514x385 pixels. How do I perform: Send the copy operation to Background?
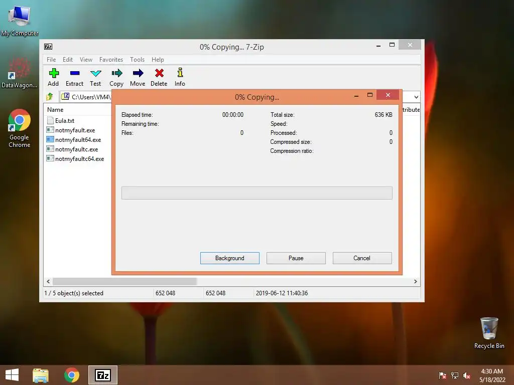230,258
